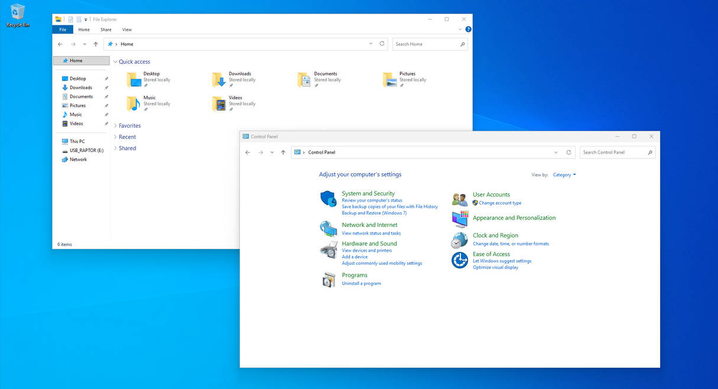Open Change date, time, or number formats
This screenshot has width=718, height=389.
click(x=511, y=244)
